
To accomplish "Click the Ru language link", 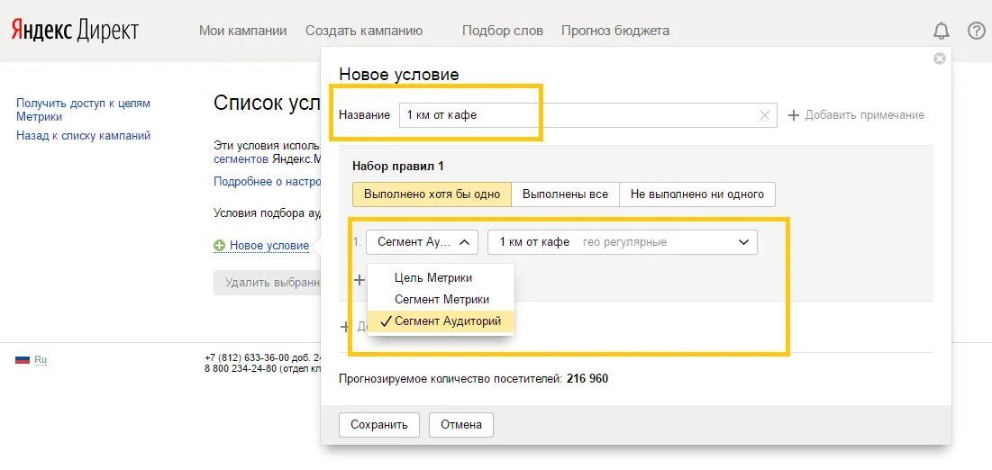I will tap(41, 360).
